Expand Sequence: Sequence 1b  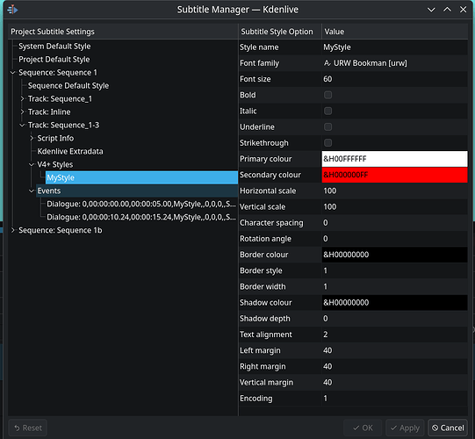coord(12,230)
